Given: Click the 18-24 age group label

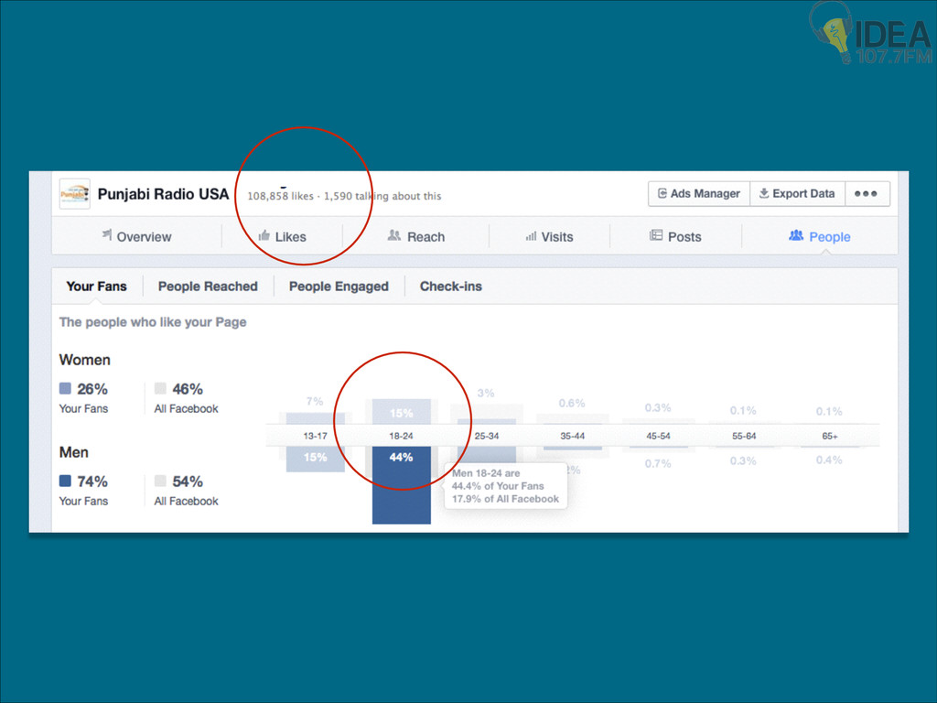Looking at the screenshot, I should click(x=401, y=436).
